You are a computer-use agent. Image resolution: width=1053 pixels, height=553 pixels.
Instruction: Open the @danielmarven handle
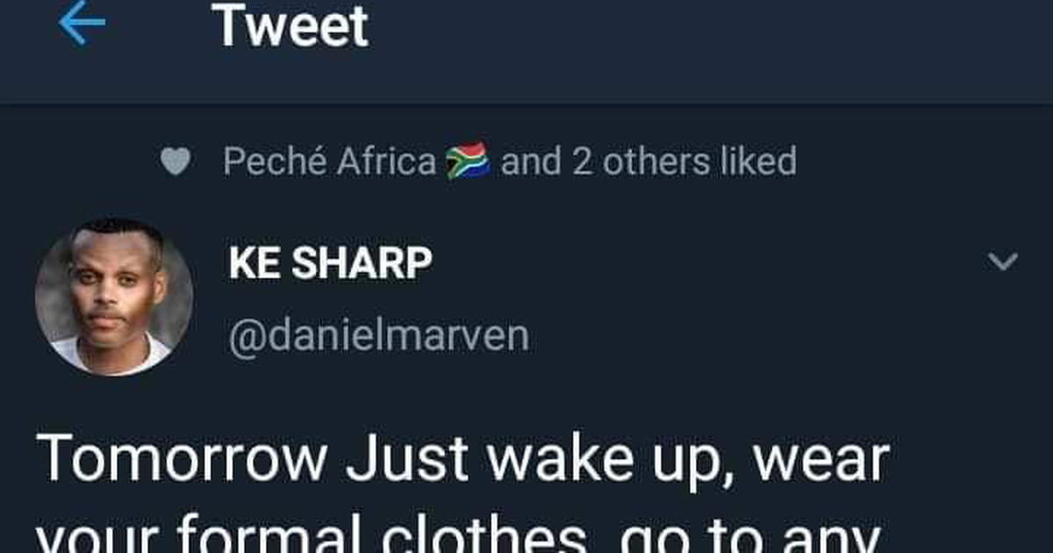coord(379,336)
